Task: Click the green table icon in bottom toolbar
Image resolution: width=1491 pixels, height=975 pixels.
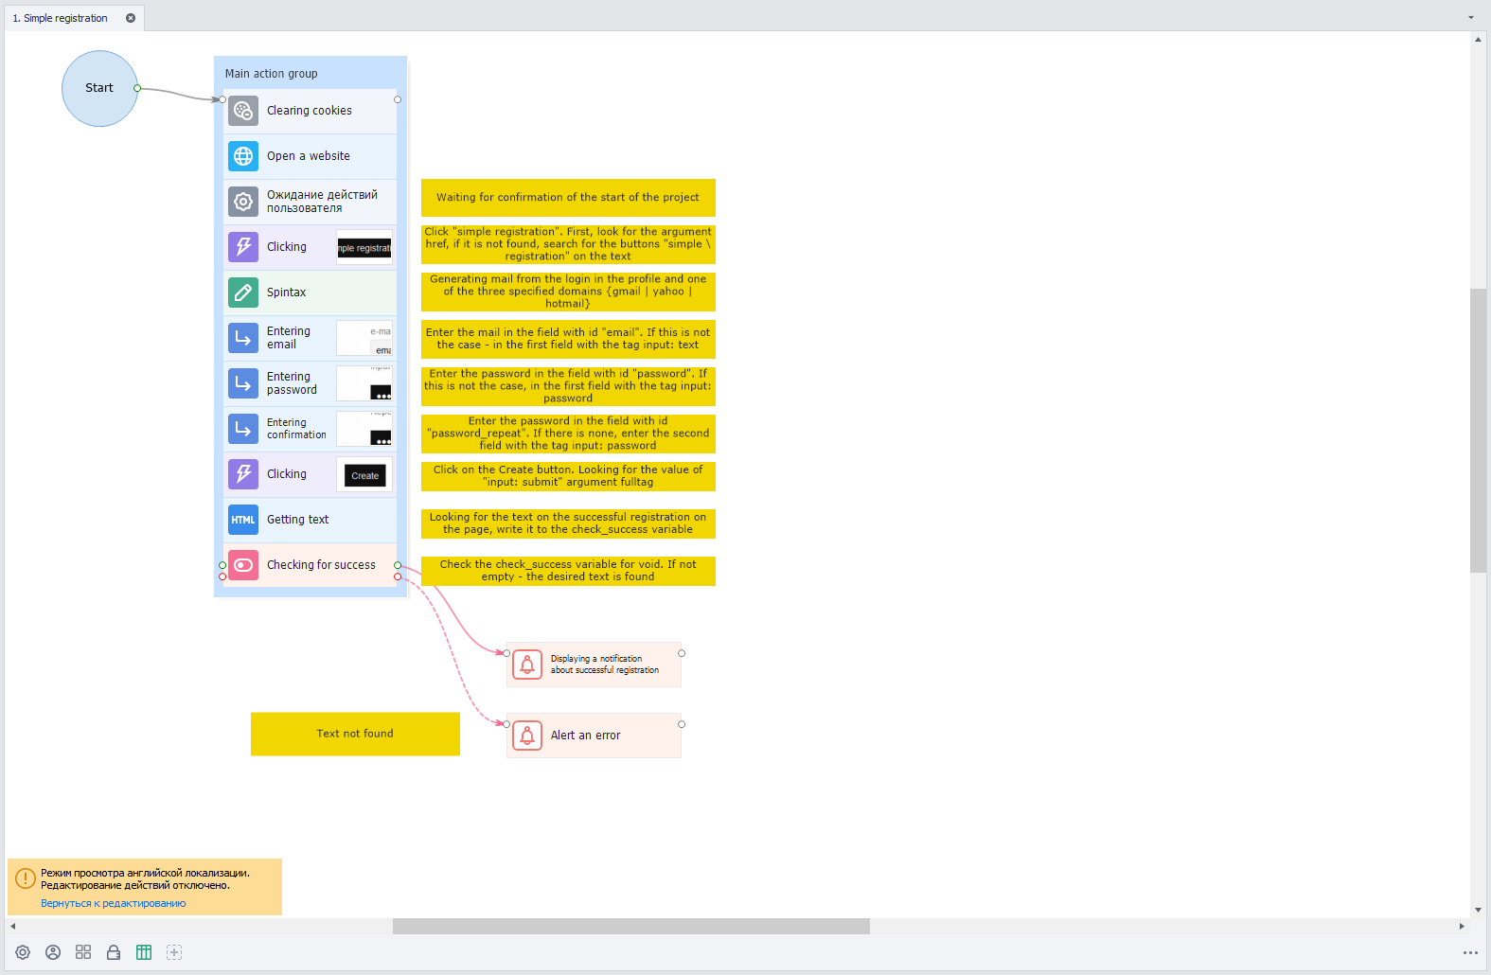Action: pos(144,952)
